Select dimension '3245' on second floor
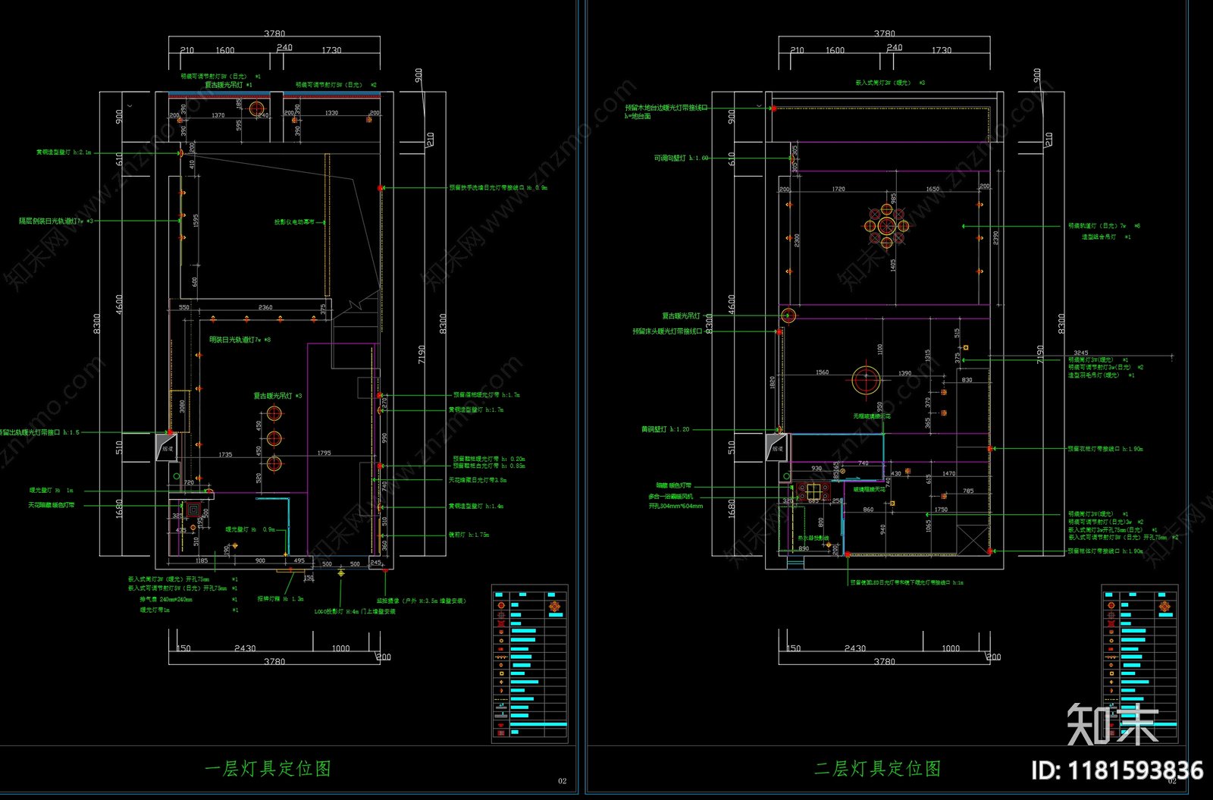Screen dimensions: 1213x800 click(1081, 353)
